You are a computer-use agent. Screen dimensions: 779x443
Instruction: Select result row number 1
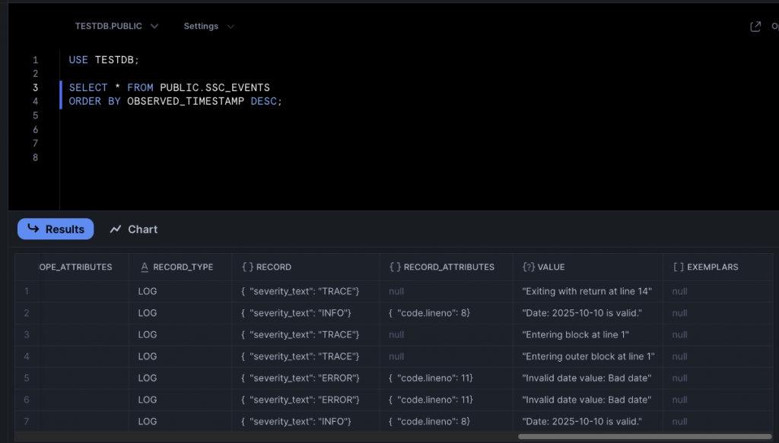[x=27, y=291]
